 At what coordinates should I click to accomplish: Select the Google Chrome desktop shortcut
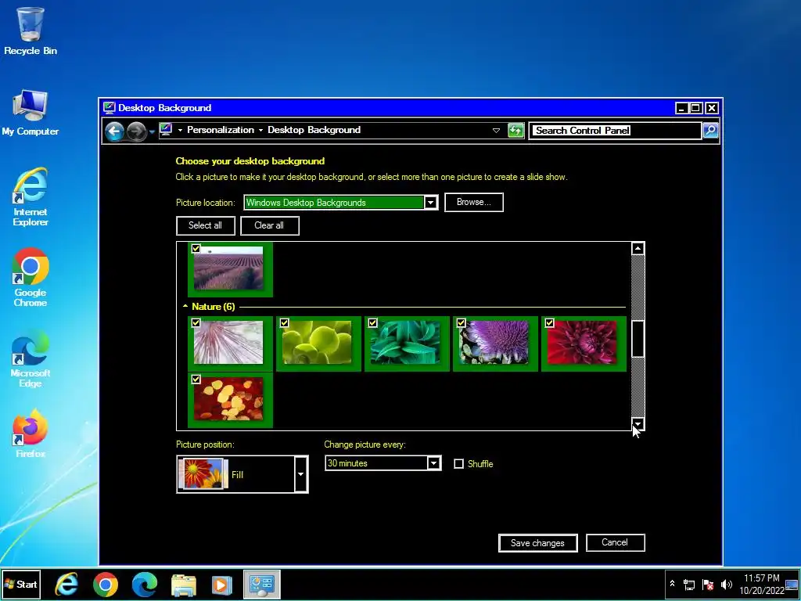pos(31,278)
